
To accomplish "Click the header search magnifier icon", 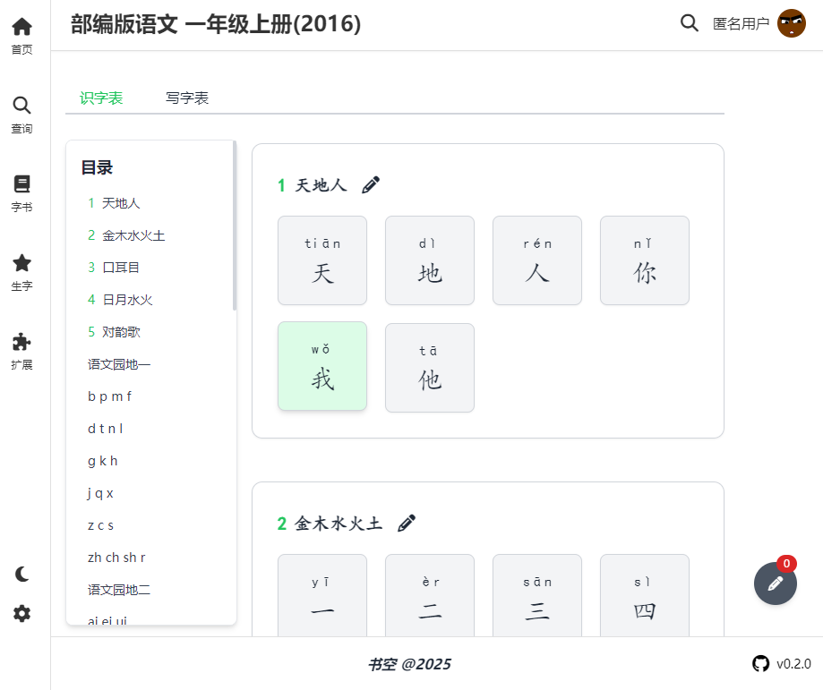I will coord(690,23).
